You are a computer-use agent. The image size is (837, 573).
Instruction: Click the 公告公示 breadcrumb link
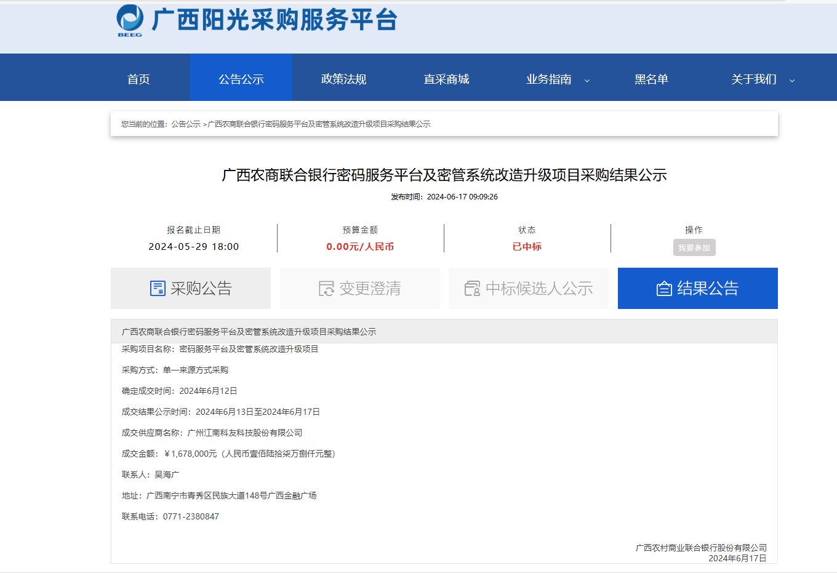click(x=186, y=124)
